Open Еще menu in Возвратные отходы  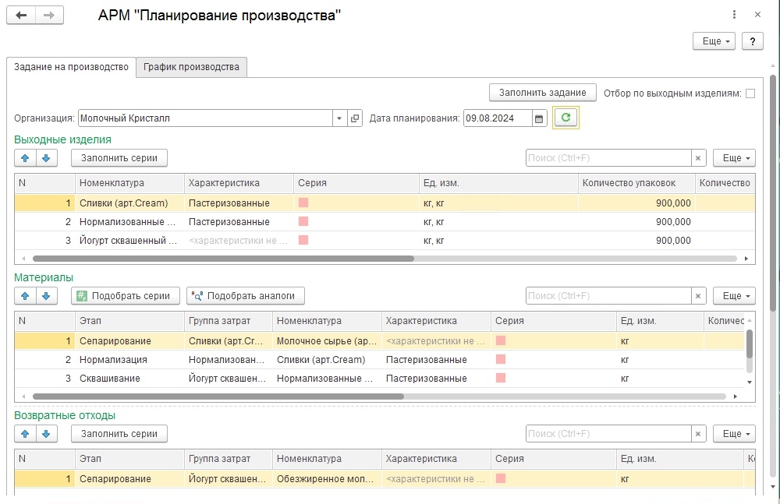tap(734, 434)
